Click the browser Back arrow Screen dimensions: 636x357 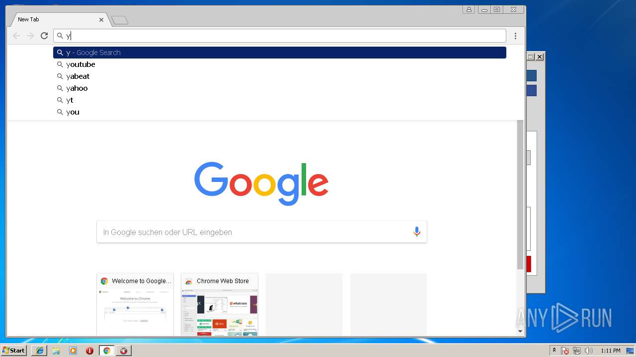pyautogui.click(x=16, y=36)
